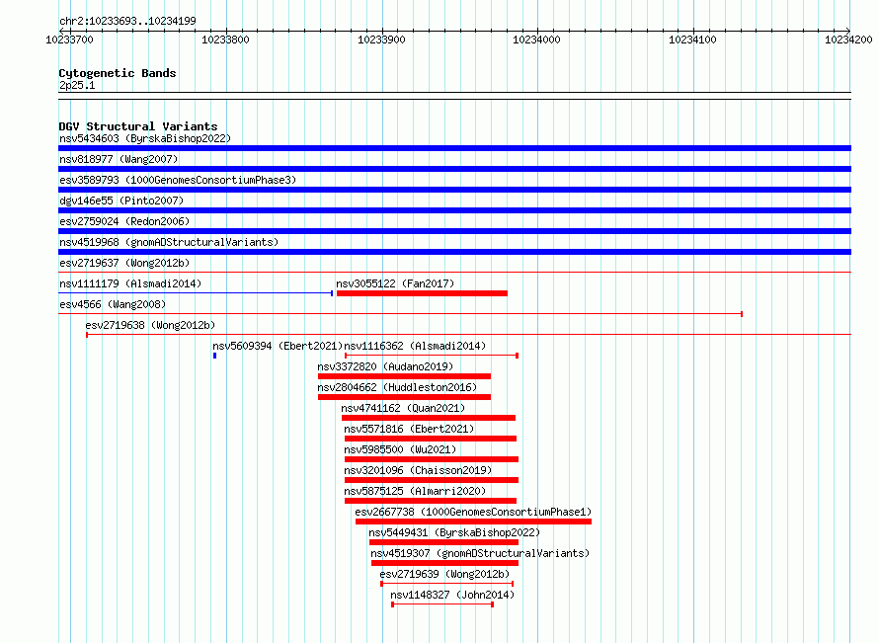
Task: Select the esv4566 (Wang2008) label
Action: (x=113, y=304)
